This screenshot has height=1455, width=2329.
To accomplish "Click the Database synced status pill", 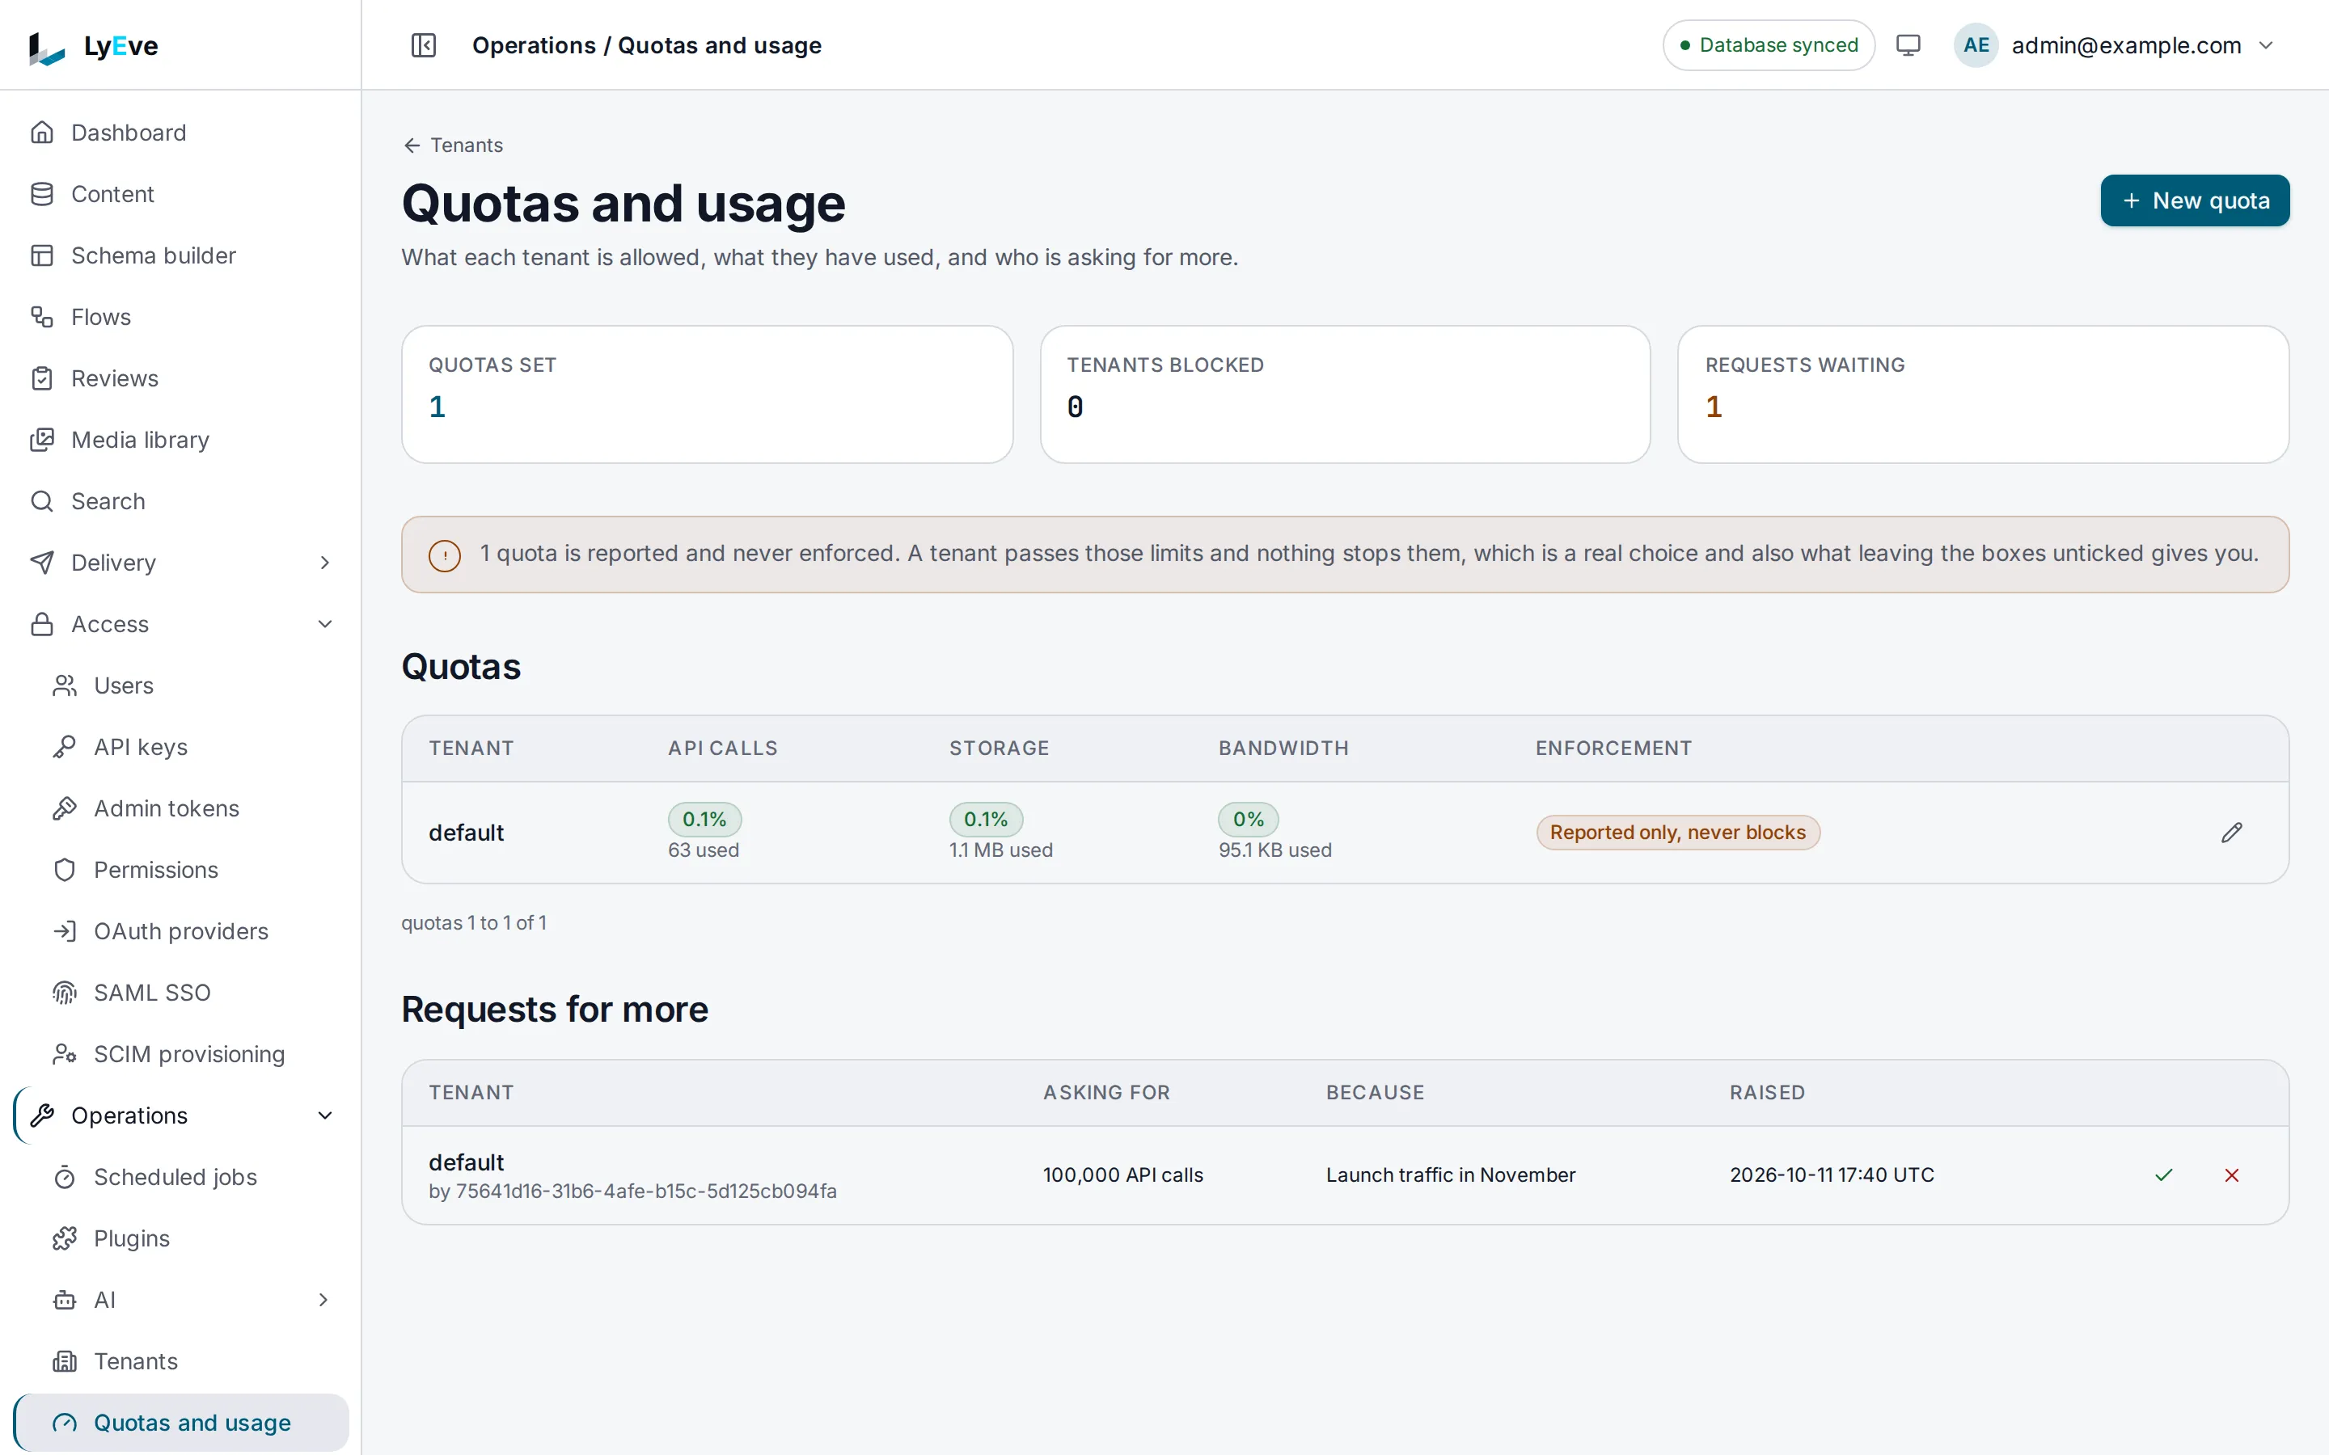I will pyautogui.click(x=1768, y=45).
